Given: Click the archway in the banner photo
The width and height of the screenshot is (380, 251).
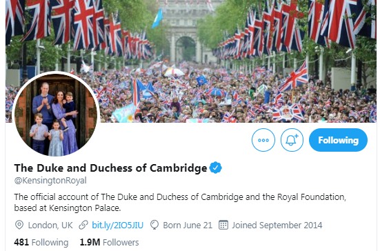Looking at the screenshot, I should click(x=186, y=50).
